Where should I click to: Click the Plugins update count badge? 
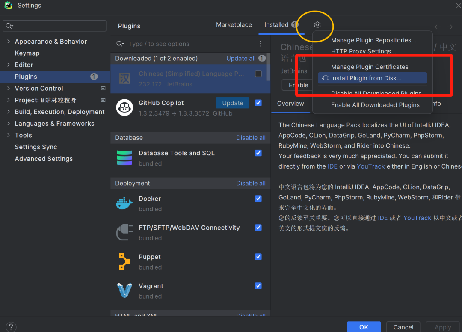pyautogui.click(x=94, y=77)
